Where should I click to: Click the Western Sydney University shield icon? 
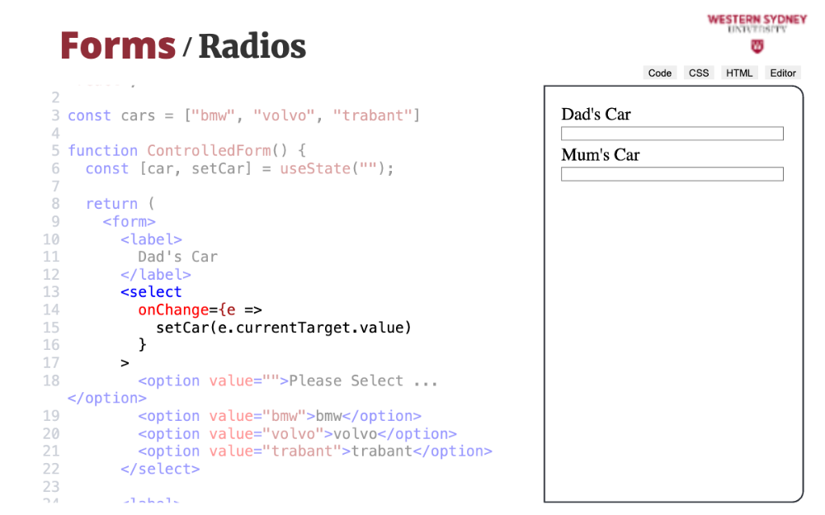pyautogui.click(x=757, y=45)
